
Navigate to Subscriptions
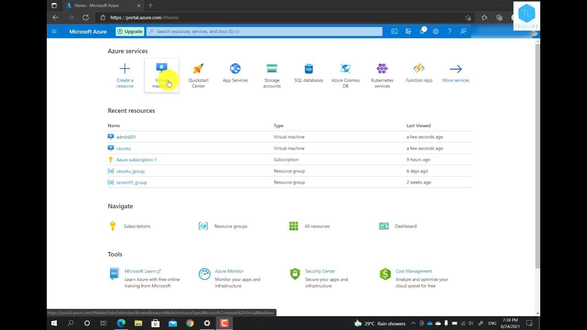coord(137,226)
